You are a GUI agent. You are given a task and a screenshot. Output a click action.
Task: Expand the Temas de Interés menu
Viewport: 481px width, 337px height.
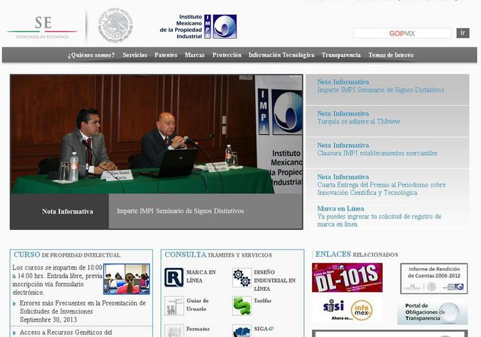(391, 55)
